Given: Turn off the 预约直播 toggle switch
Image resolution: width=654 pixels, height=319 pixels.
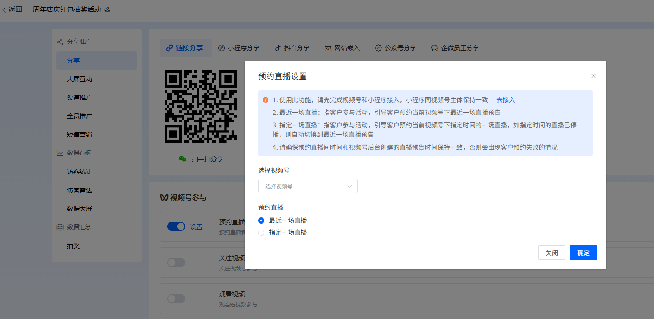Looking at the screenshot, I should coord(176,226).
